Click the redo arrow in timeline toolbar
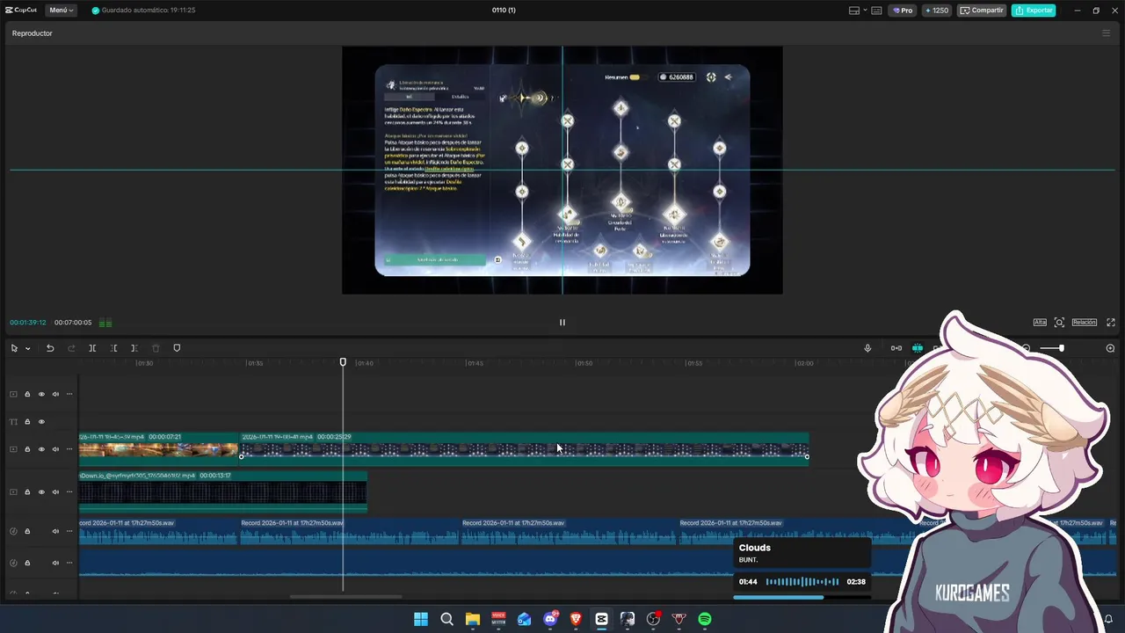 [71, 348]
